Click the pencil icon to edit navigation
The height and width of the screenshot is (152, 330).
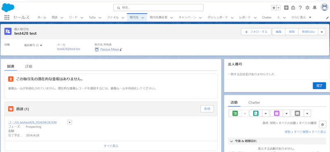(327, 18)
